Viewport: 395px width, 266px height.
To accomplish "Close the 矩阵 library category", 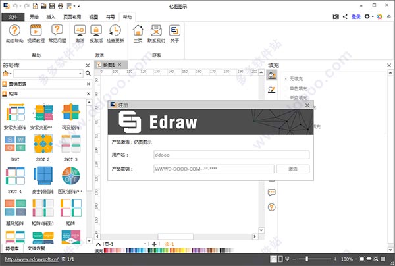I will click(x=88, y=93).
